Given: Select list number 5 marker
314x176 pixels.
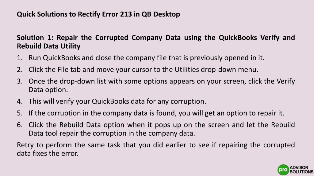Looking at the screenshot, I should [x=20, y=113].
